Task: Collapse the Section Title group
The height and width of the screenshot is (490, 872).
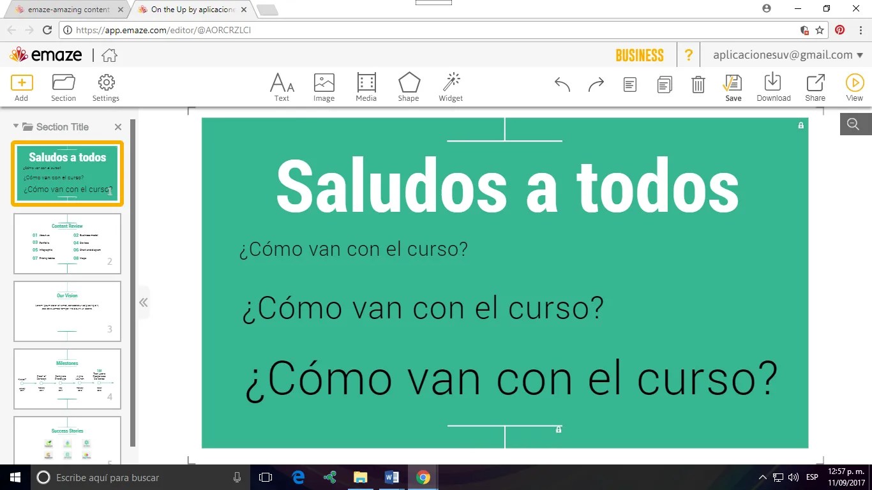Action: pyautogui.click(x=16, y=126)
